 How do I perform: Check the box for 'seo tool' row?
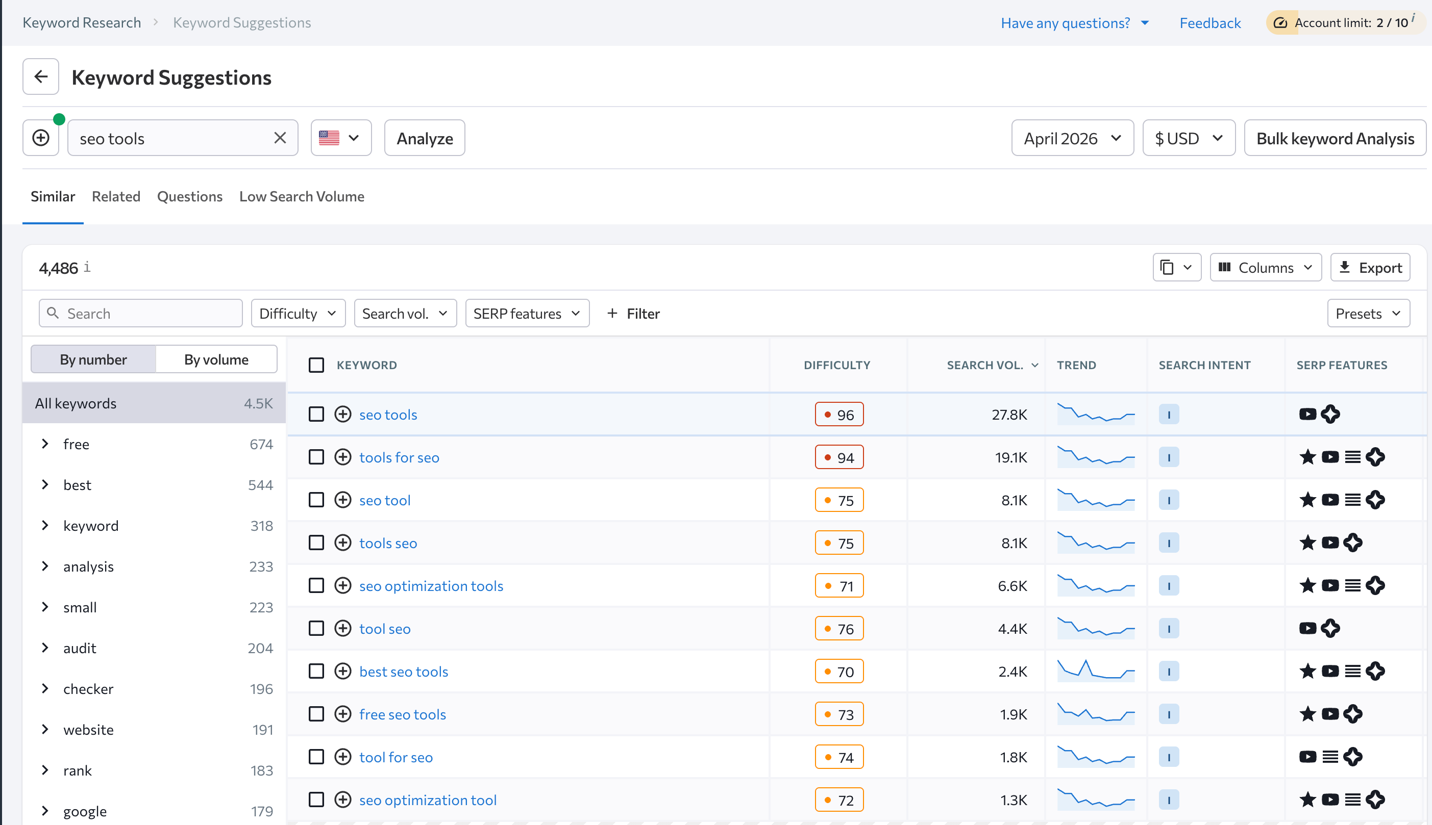click(x=316, y=500)
